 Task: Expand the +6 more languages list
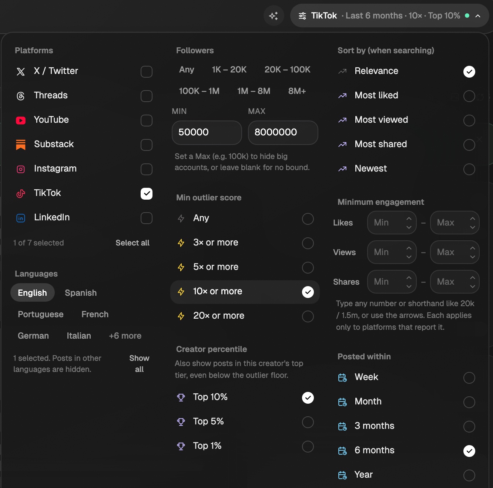point(125,336)
